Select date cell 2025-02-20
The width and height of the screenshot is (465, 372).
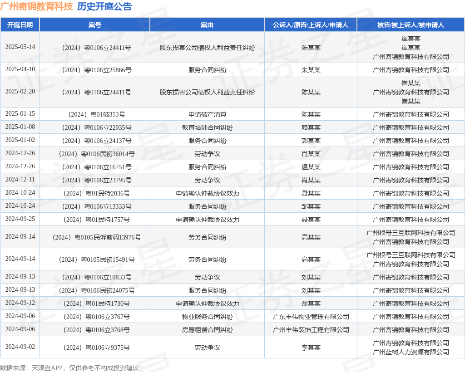point(20,92)
